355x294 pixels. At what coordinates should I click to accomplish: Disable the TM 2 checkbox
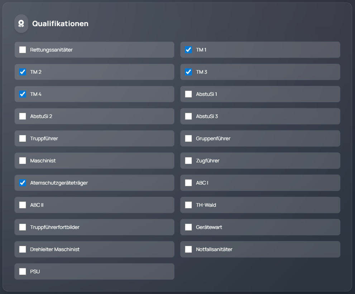point(22,72)
